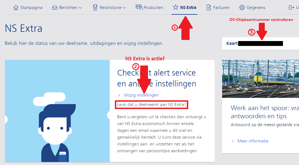Click the railway yard train photo
This screenshot has height=165, width=299.
pyautogui.click(x=260, y=79)
